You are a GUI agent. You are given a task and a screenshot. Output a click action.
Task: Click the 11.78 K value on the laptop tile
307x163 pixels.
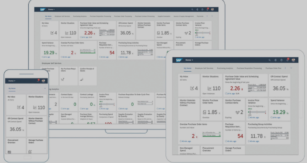pyautogui.click(x=127, y=53)
